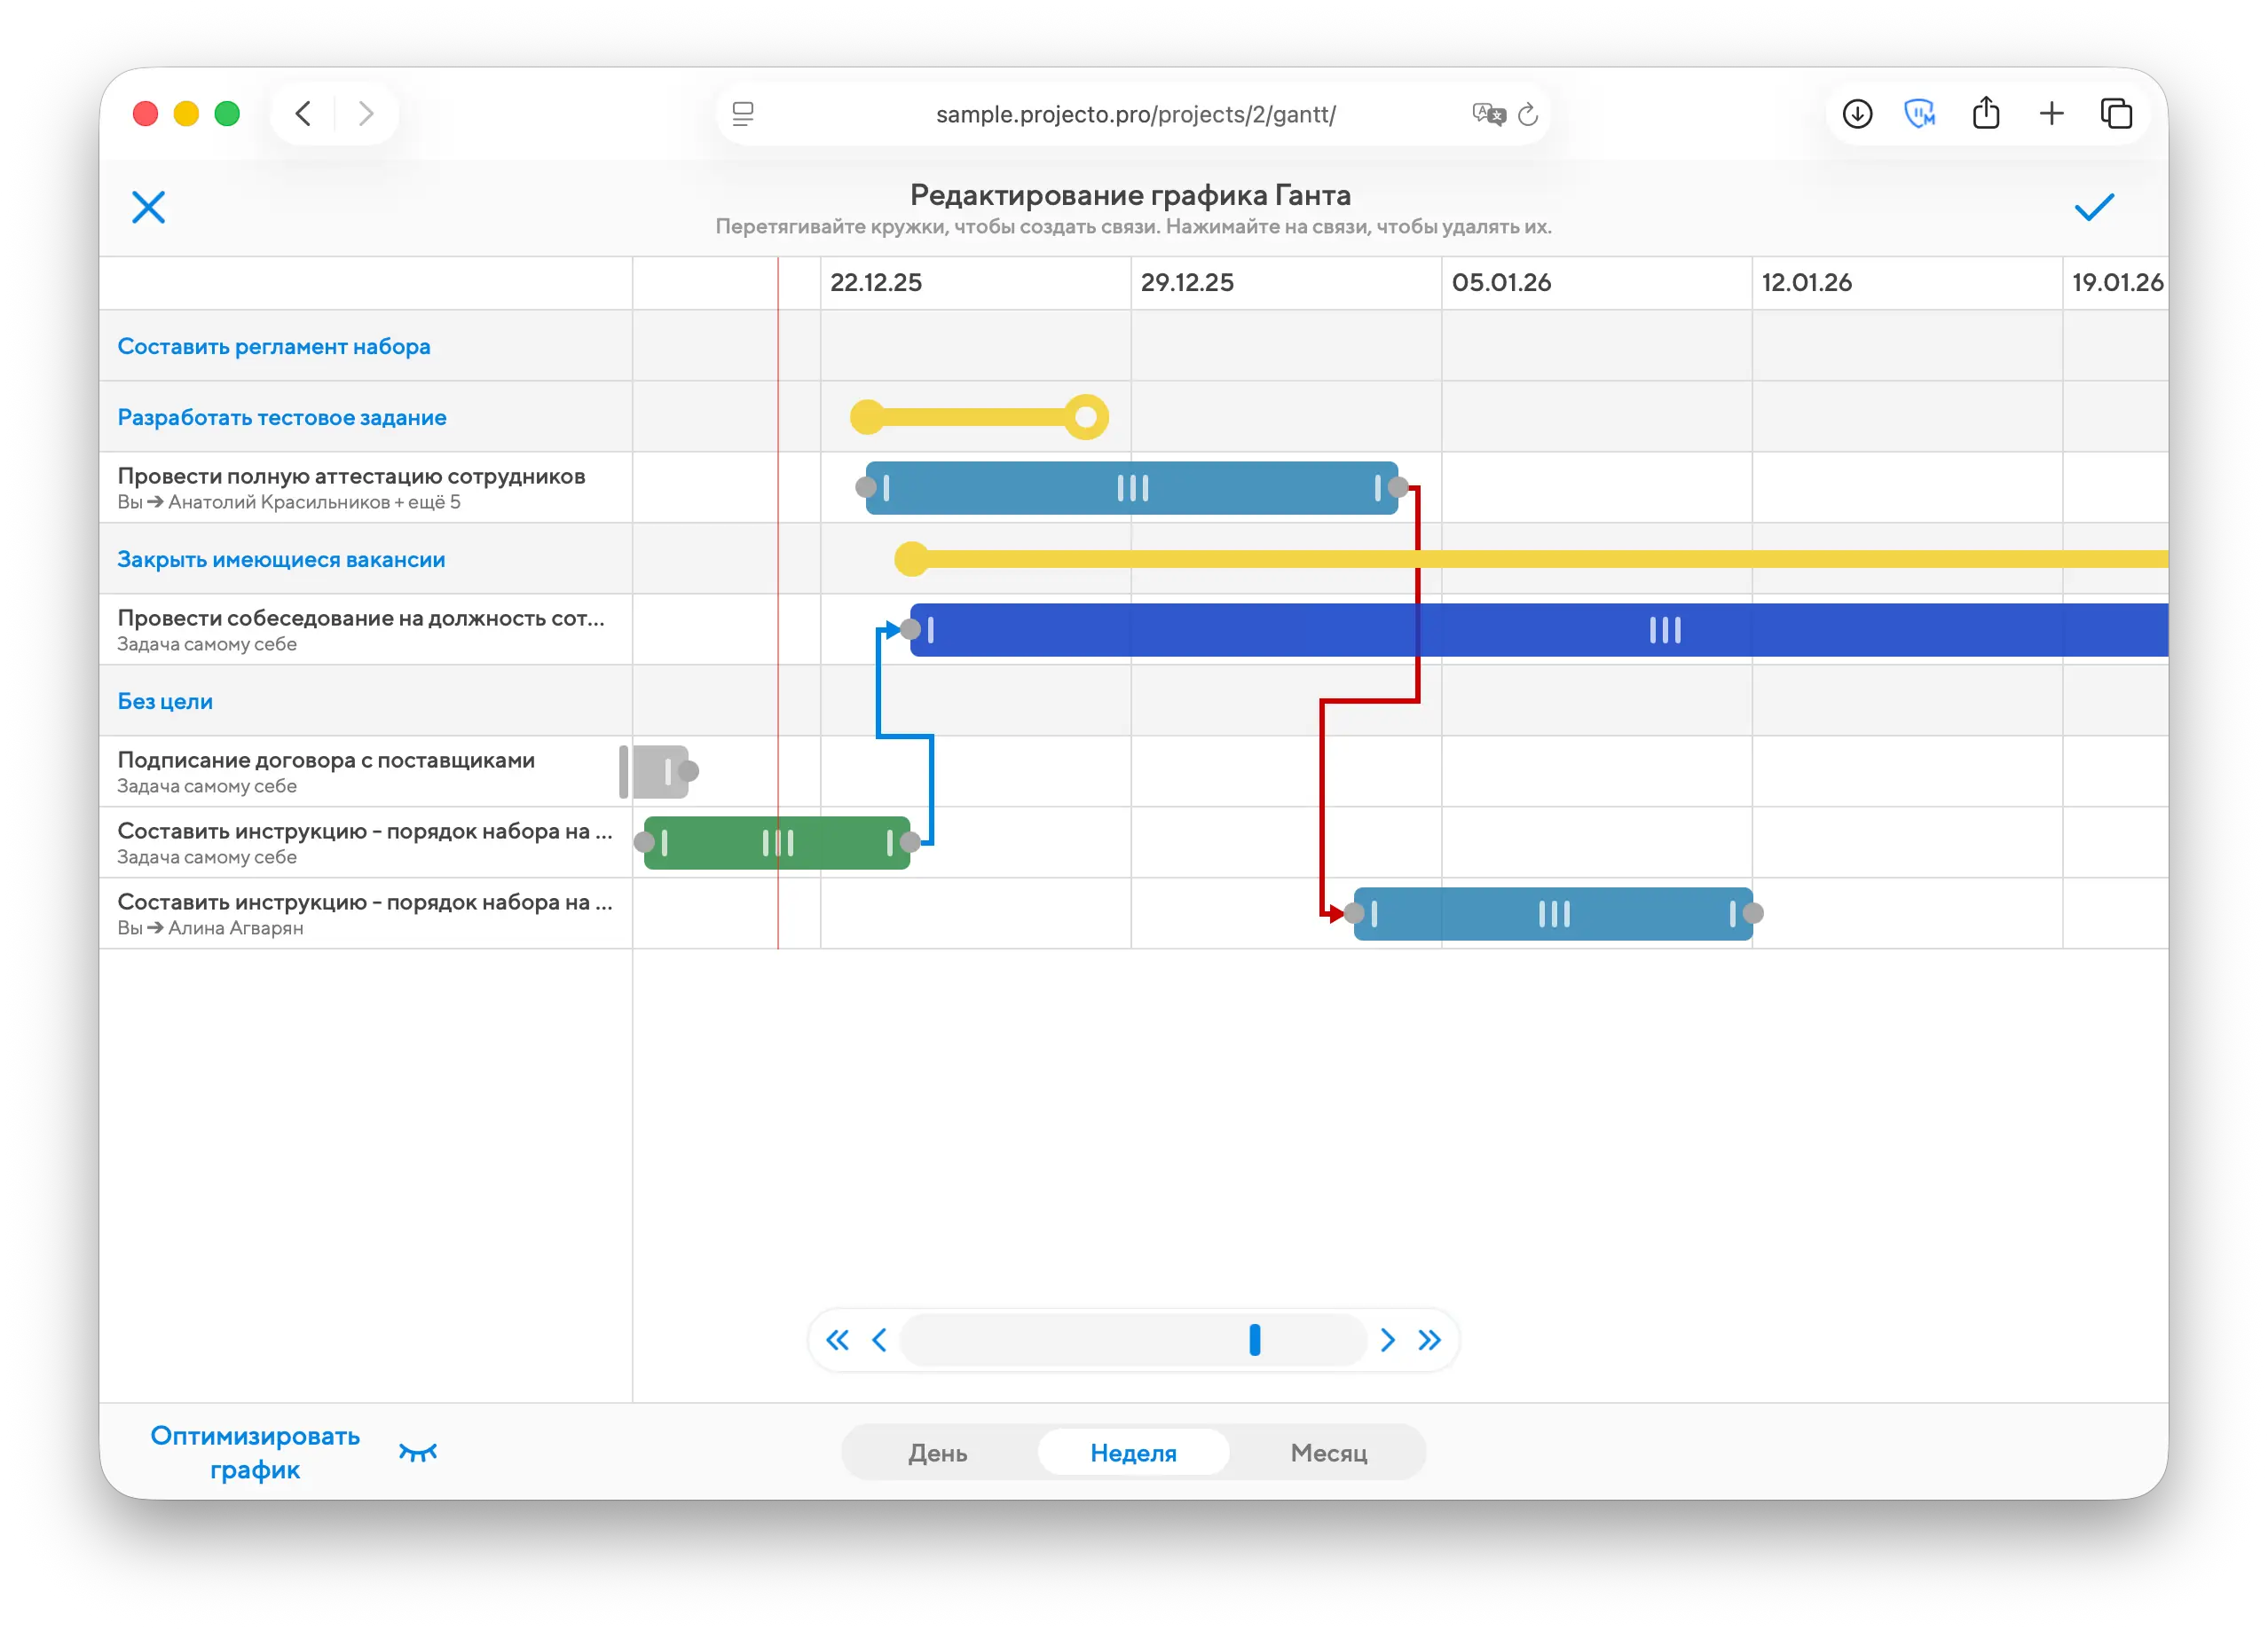This screenshot has width=2268, height=1631.
Task: Open the tab overview icon
Action: click(2116, 114)
